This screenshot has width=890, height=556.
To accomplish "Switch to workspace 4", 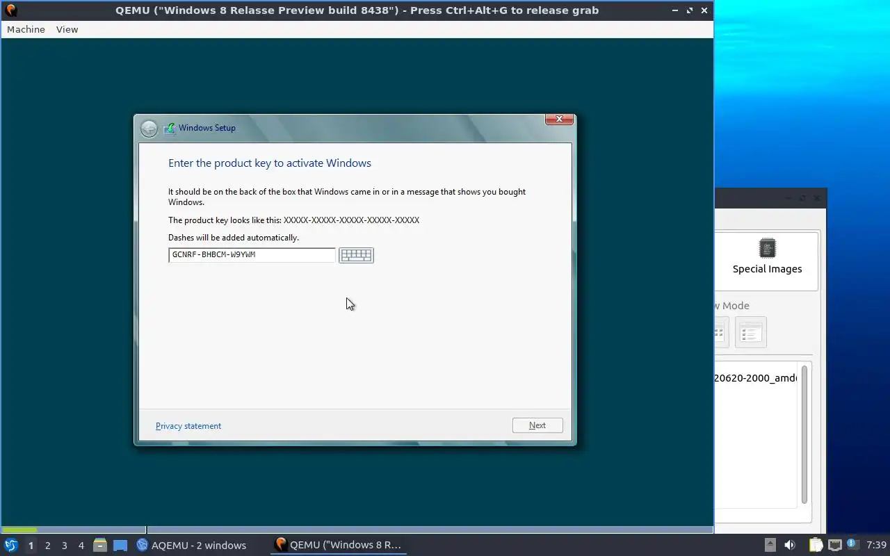I will 81,546.
